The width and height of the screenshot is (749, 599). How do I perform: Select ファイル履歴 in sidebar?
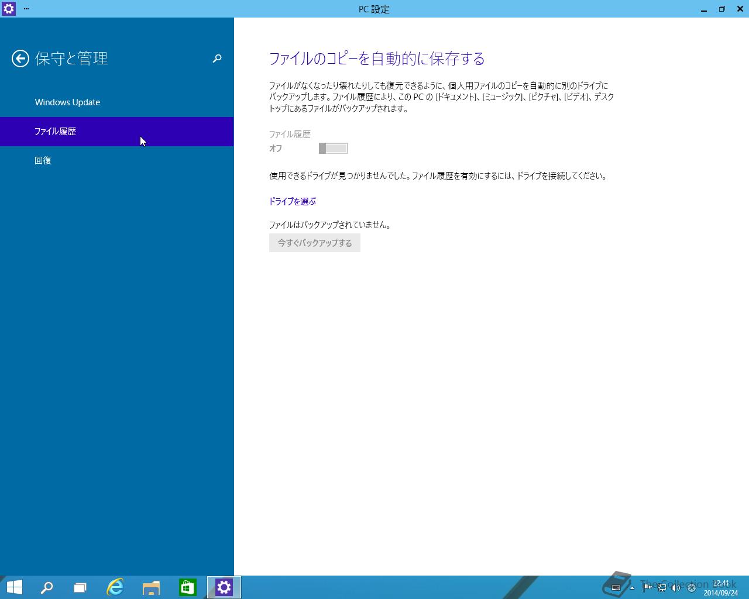(117, 132)
